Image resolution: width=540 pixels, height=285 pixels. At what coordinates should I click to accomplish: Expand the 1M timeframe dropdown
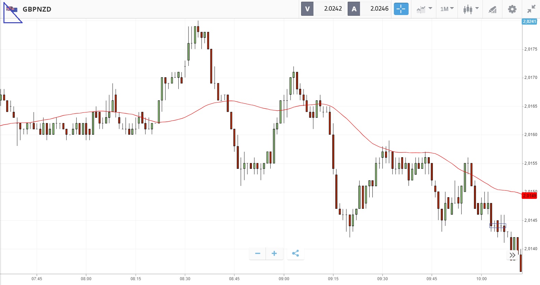coord(447,9)
